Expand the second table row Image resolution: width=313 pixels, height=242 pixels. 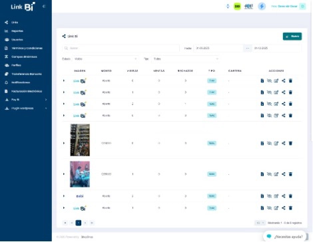click(x=64, y=92)
